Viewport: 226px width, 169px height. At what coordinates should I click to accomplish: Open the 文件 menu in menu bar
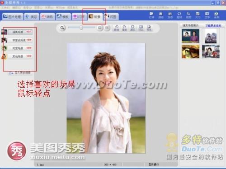(x=5, y=8)
